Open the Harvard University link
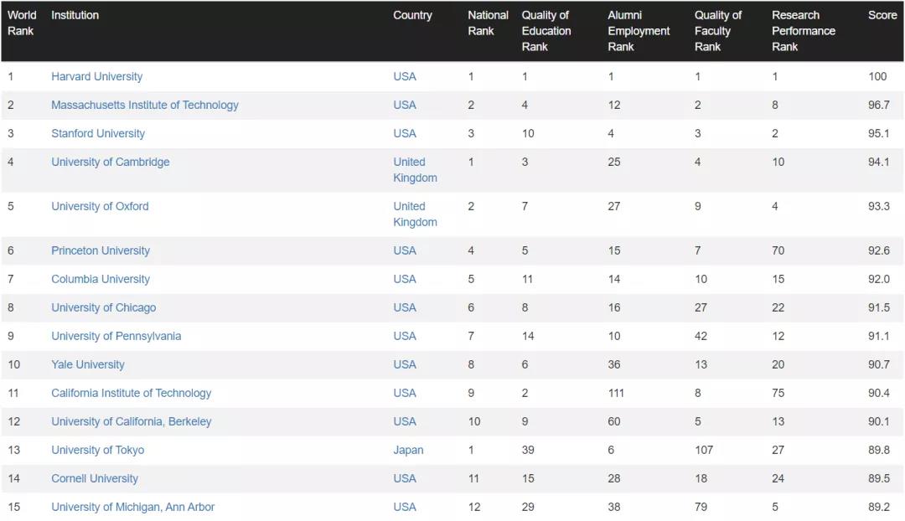905x521 pixels. [x=96, y=76]
